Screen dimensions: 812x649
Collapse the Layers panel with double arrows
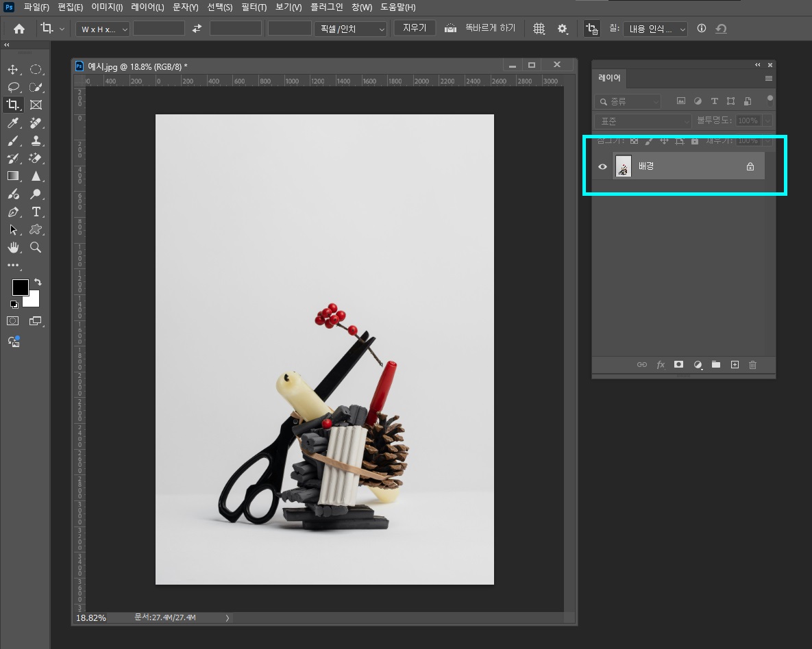[758, 64]
